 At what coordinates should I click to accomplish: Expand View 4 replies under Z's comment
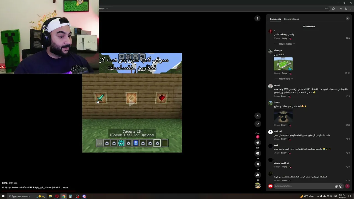(287, 44)
